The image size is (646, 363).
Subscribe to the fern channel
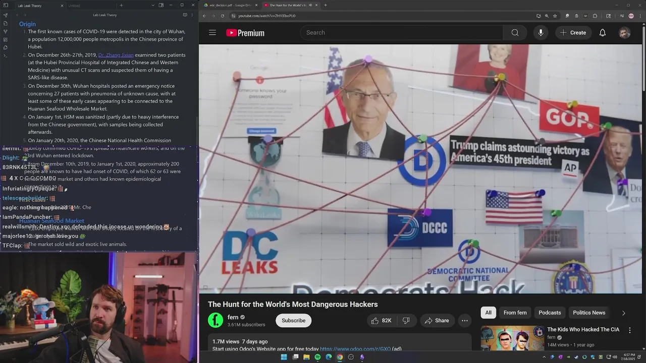point(293,321)
